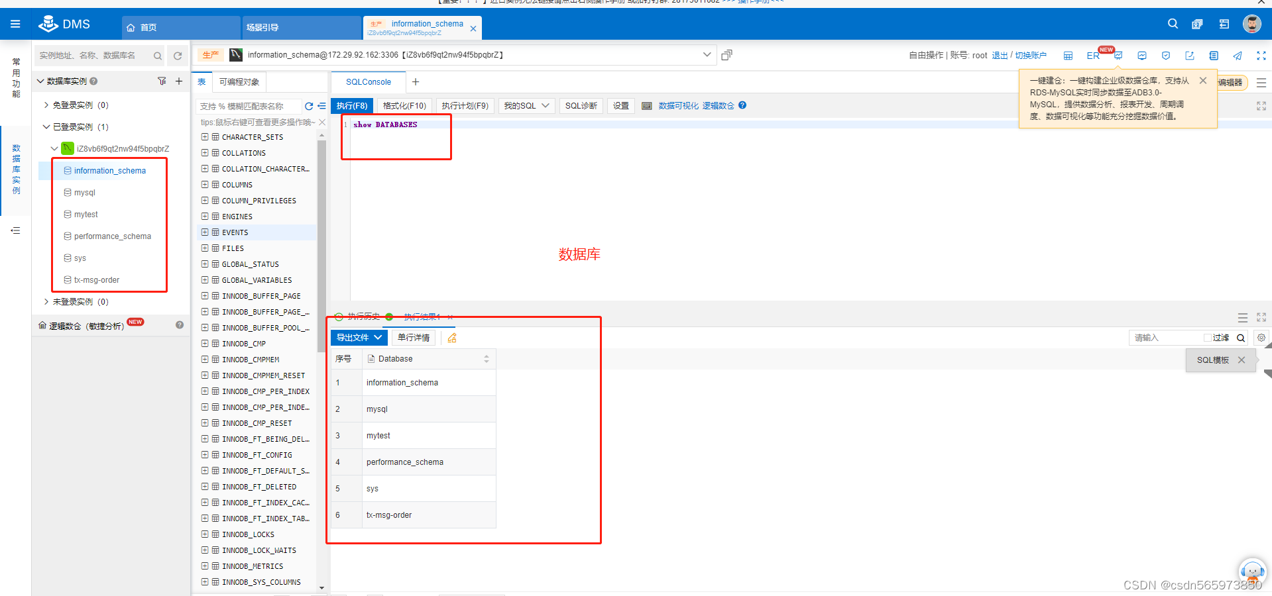Screen dimensions: 1272x596
Task: Open the 导出文件 export dropdown
Action: pos(359,338)
